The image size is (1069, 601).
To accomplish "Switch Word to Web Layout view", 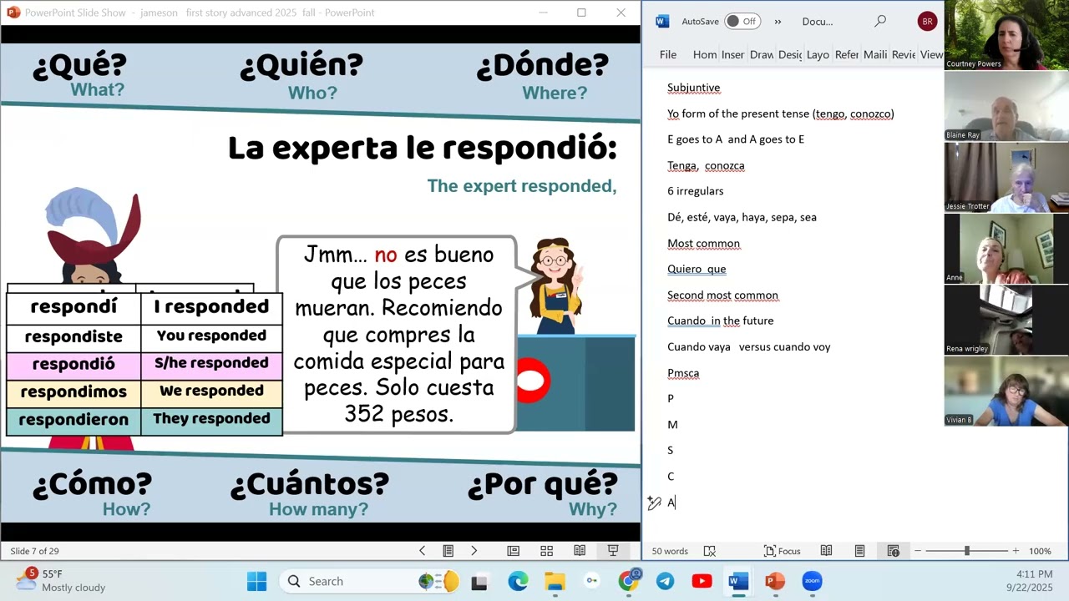I will point(893,551).
